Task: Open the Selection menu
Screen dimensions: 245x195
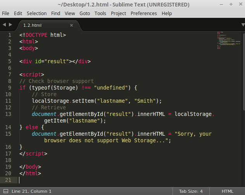Action: (36, 14)
